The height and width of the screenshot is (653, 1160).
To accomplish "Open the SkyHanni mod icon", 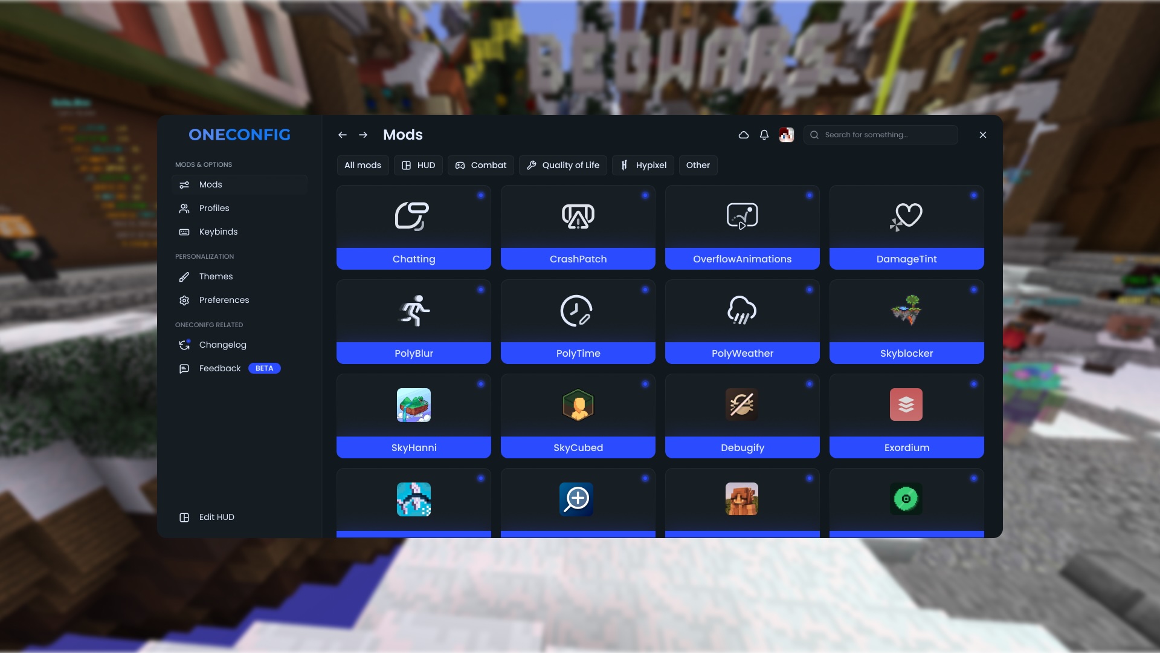I will coord(414,405).
